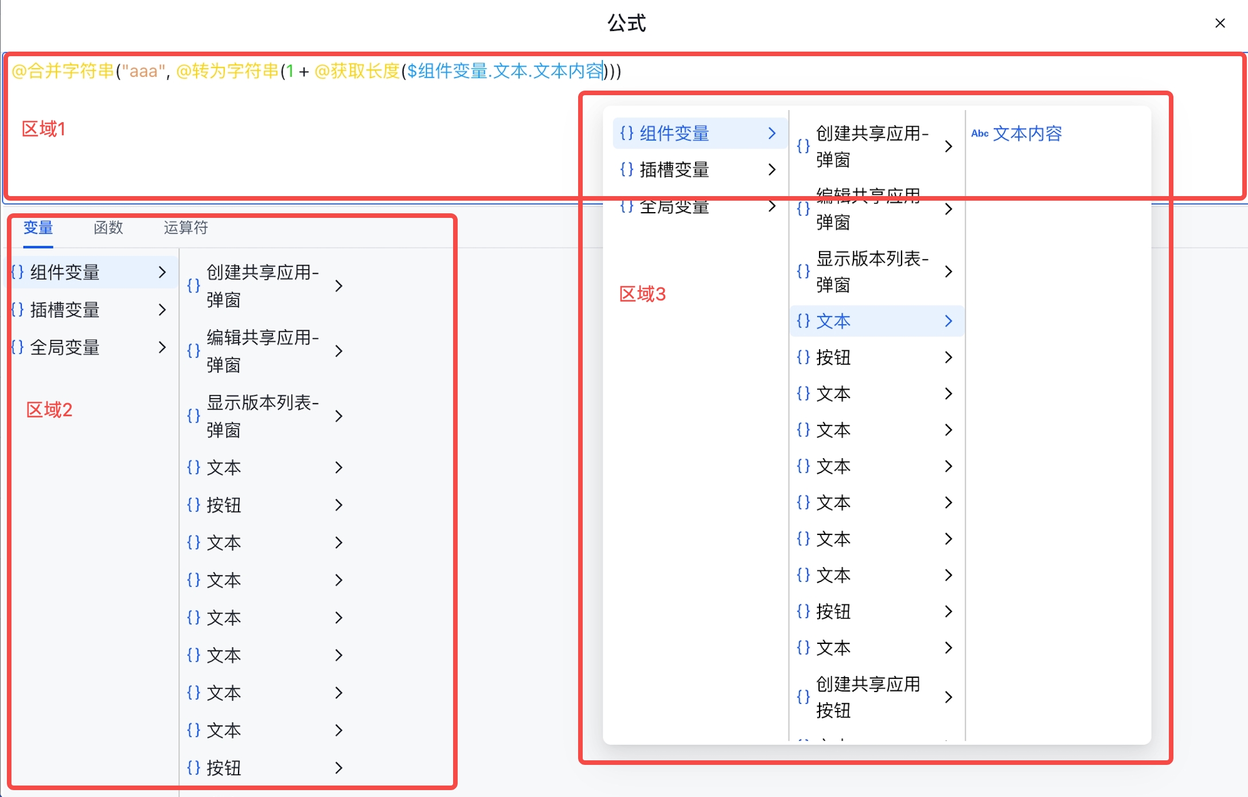Click braces icon of 插槽变量 in popup
The height and width of the screenshot is (797, 1248).
pyautogui.click(x=627, y=169)
